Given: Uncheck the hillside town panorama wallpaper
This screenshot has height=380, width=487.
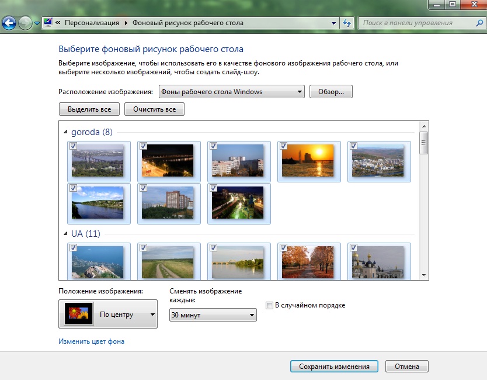Looking at the screenshot, I should (x=353, y=146).
